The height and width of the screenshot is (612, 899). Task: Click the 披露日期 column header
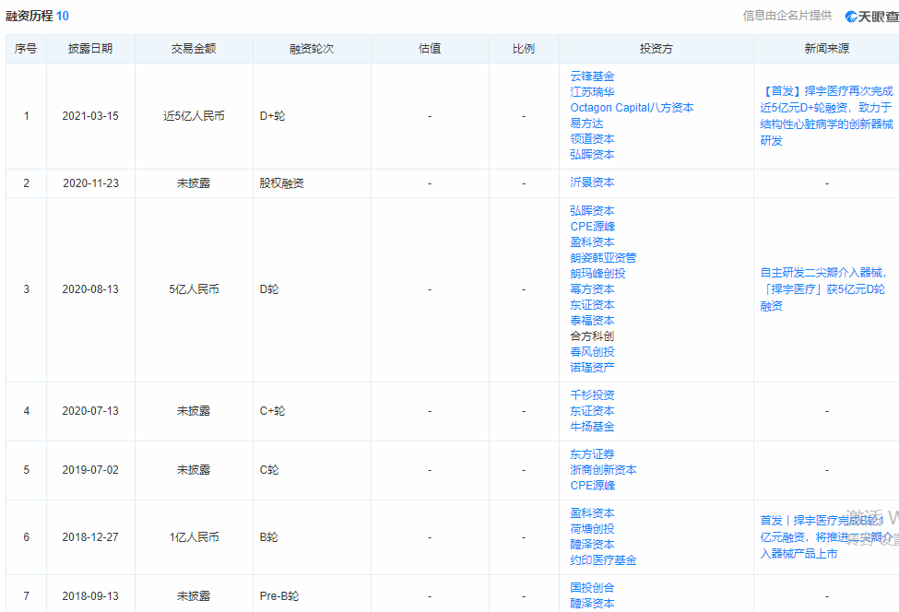(90, 49)
